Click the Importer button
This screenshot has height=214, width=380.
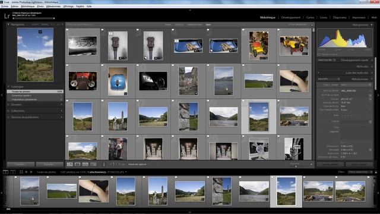(x=21, y=164)
